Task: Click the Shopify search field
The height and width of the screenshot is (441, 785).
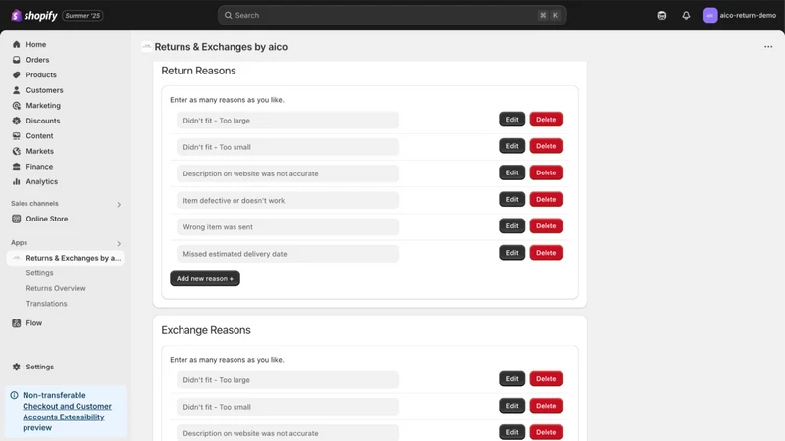Action: point(392,15)
